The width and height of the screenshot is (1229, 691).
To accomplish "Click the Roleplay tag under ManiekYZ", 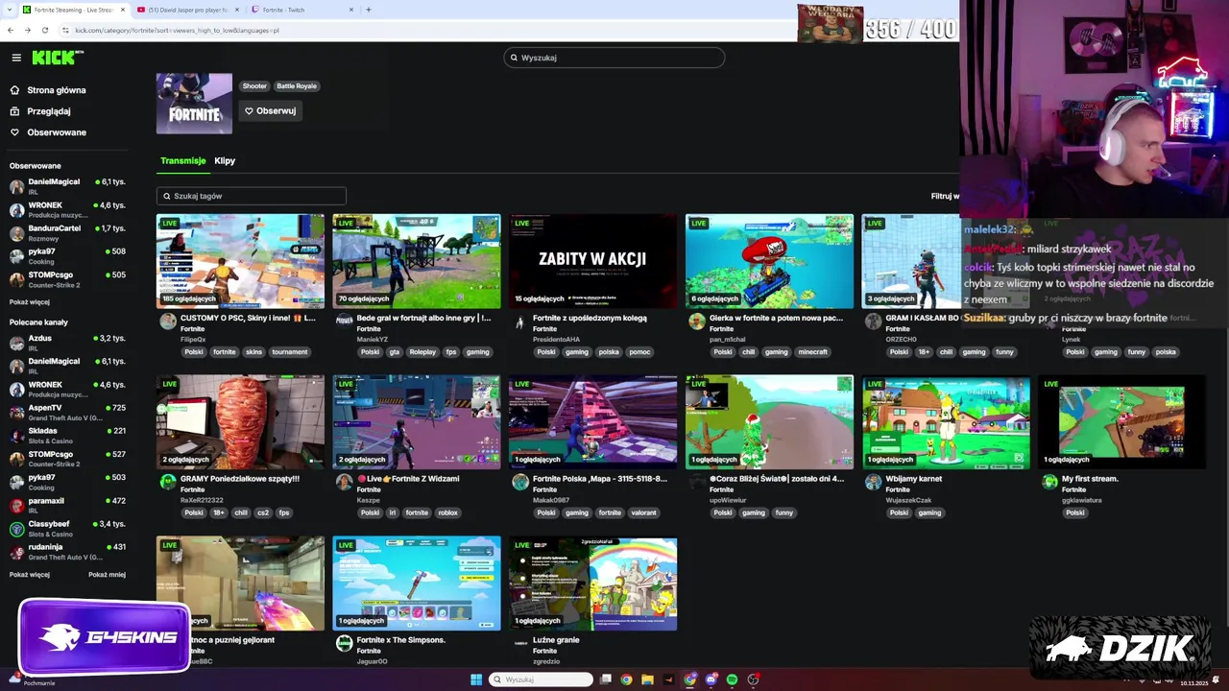I will tap(422, 352).
